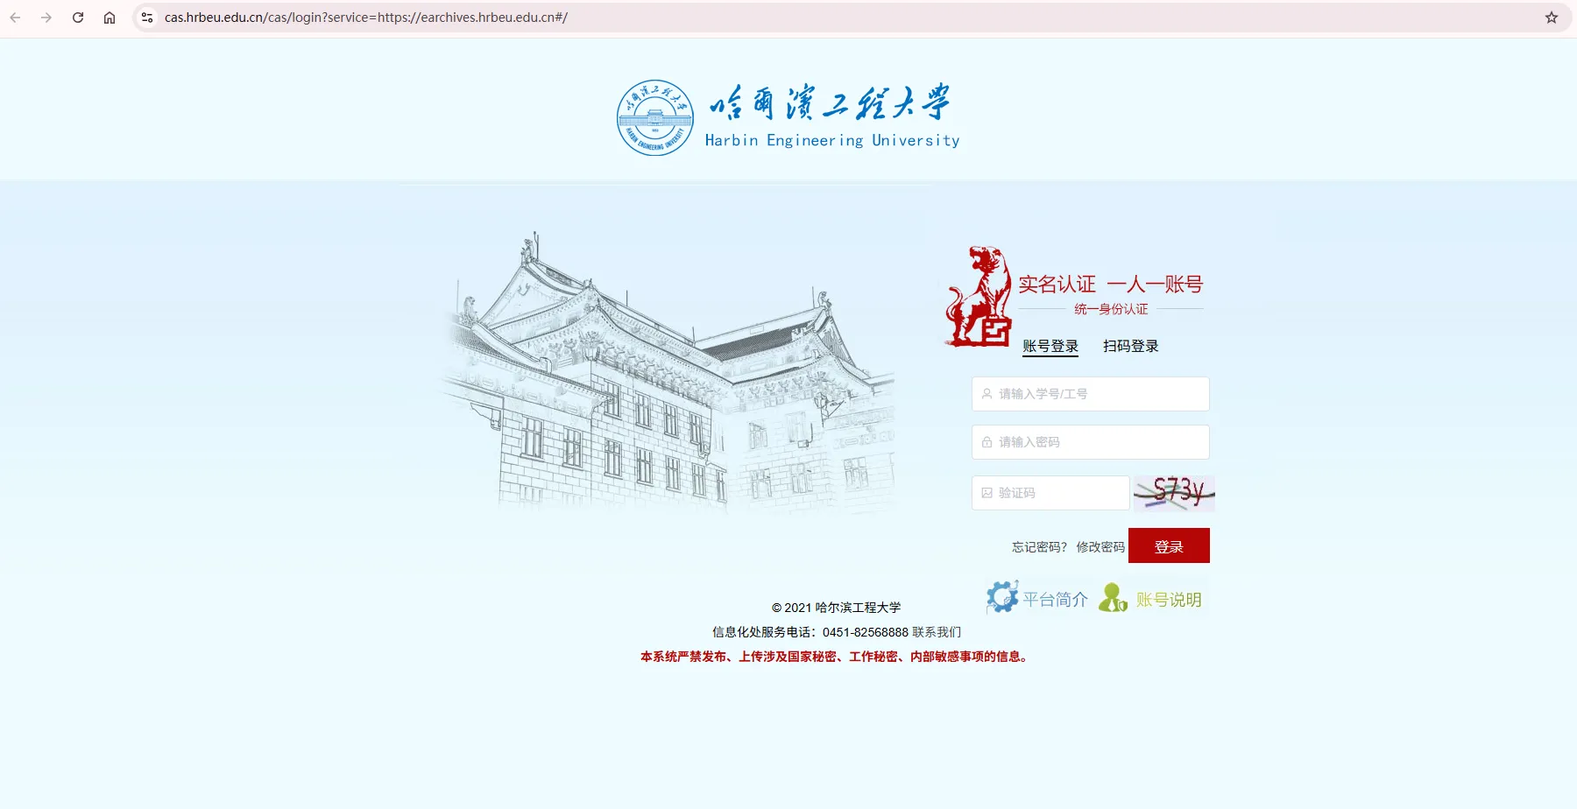Click the 联系我们 link
This screenshot has width=1577, height=809.
click(x=937, y=632)
